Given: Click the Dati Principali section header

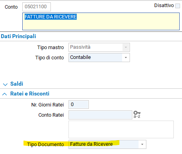Looking at the screenshot, I should coord(18,36).
